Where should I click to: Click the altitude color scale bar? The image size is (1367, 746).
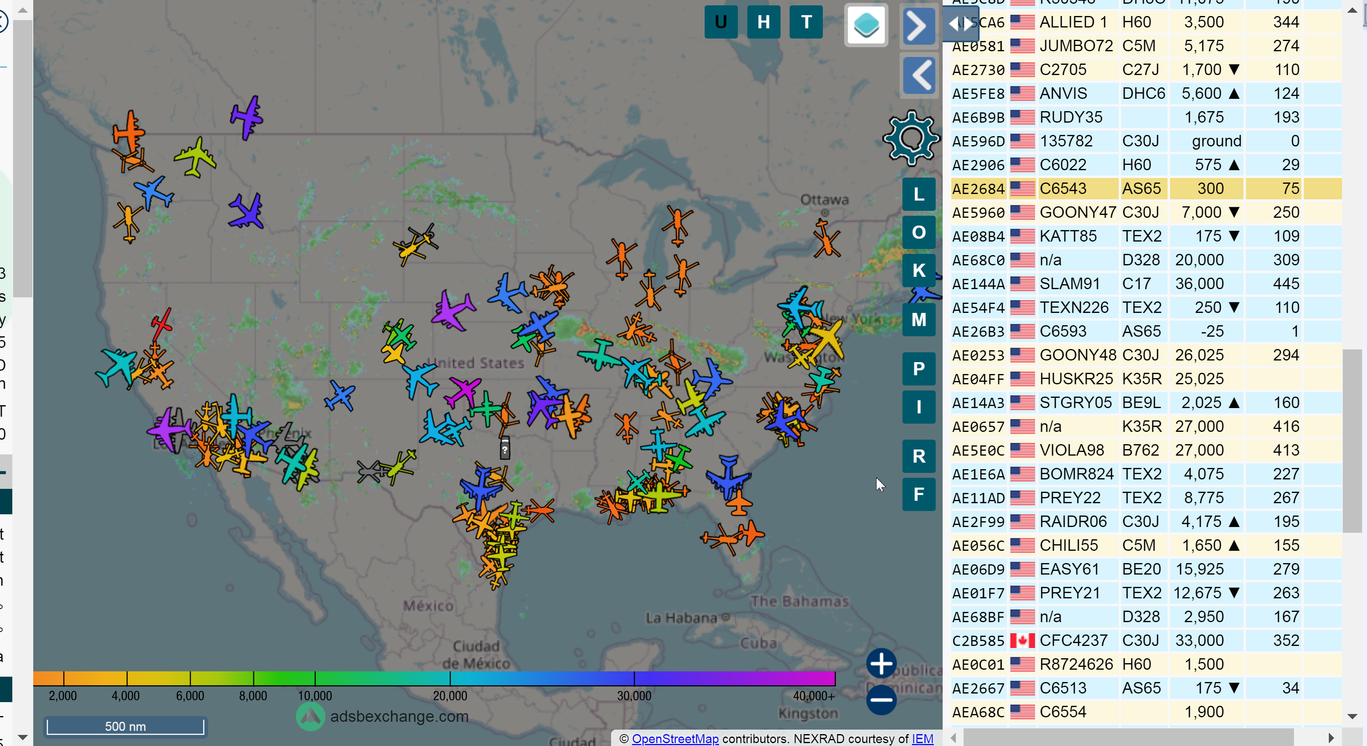434,678
